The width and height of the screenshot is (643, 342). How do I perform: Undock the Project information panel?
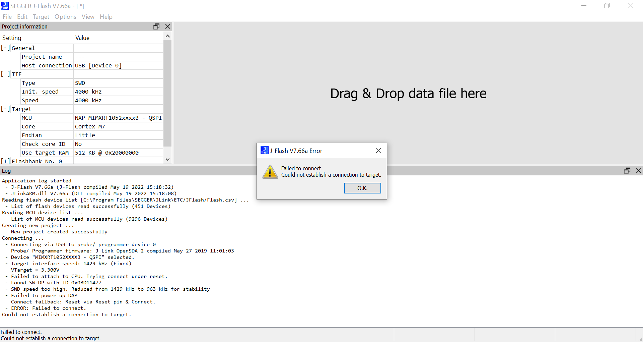156,26
